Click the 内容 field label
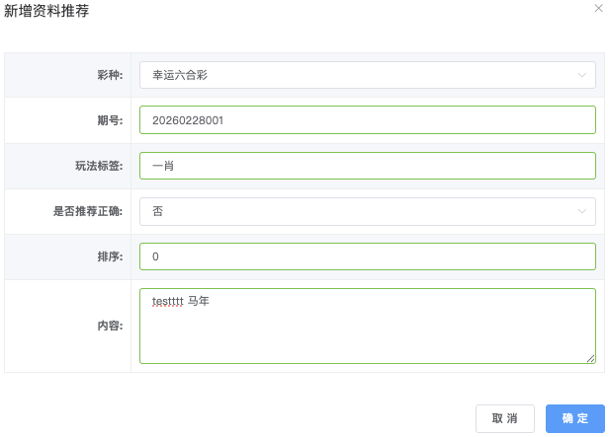Viewport: 609px width, 437px height. point(109,326)
